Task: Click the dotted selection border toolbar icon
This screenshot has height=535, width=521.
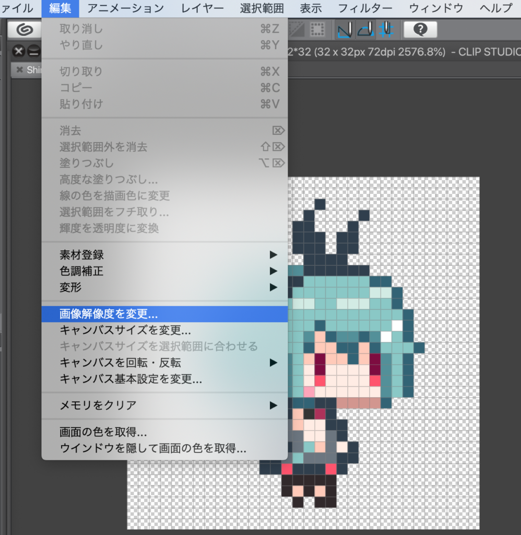Action: pos(317,30)
